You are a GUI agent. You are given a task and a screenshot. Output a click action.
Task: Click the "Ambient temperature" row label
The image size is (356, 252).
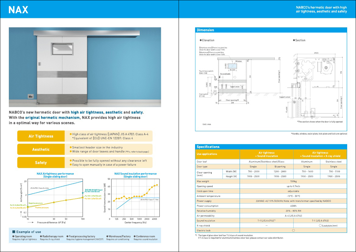(x=208, y=196)
